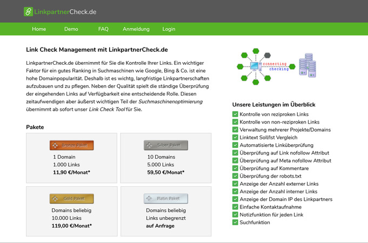Click the '10 Domains' text
The width and height of the screenshot is (368, 243).
pos(161,157)
